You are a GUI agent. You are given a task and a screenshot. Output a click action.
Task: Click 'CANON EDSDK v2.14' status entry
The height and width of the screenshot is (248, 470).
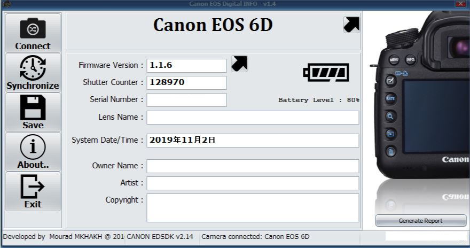pos(160,237)
